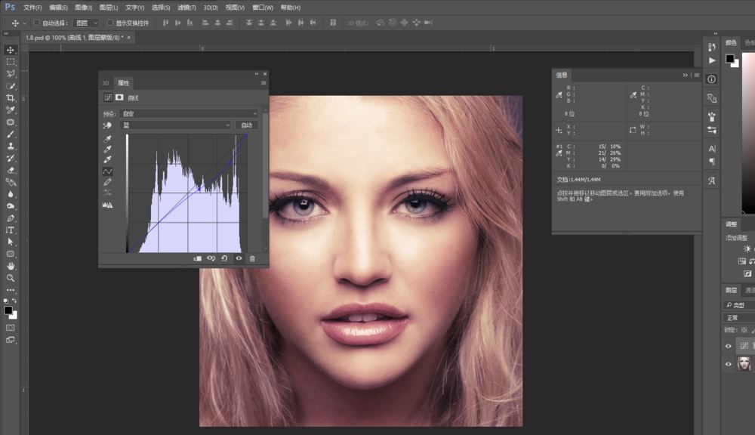
Task: Collapse the Info panel with double-arrow
Action: pos(686,76)
